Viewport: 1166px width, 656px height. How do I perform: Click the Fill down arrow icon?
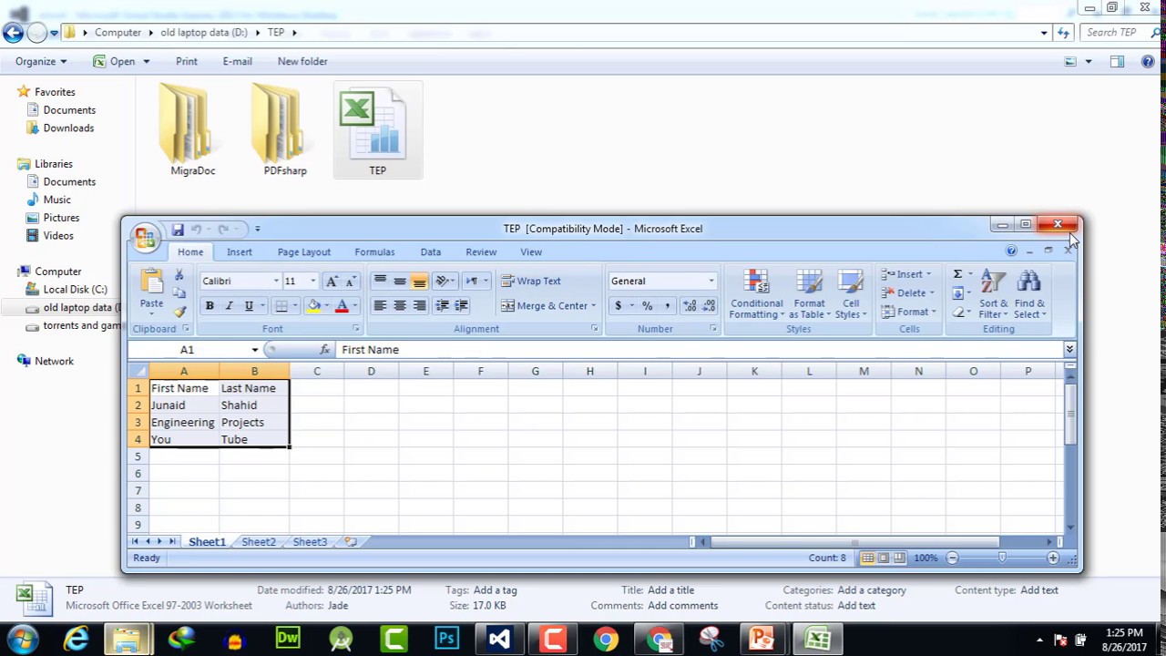[957, 293]
